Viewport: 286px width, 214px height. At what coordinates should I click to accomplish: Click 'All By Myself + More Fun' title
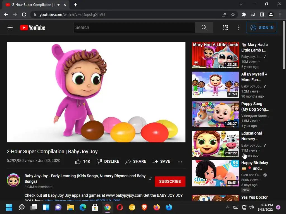(x=254, y=77)
